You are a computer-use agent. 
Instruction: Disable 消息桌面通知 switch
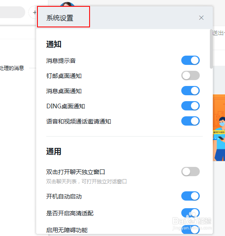click(x=190, y=91)
